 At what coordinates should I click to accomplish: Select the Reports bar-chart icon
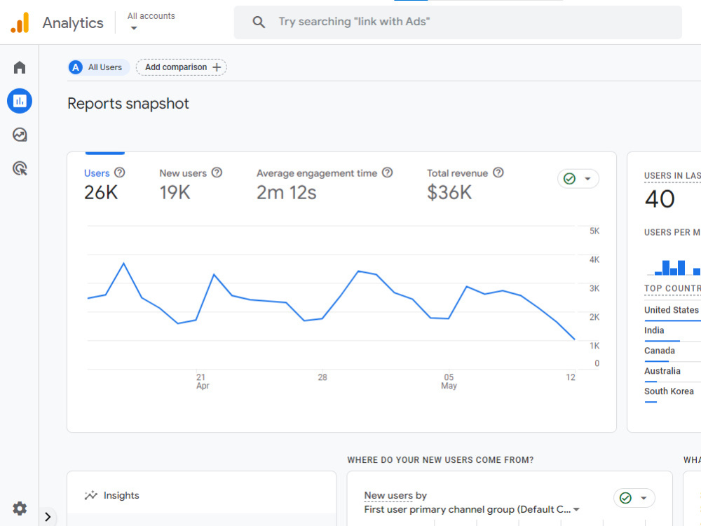click(20, 101)
